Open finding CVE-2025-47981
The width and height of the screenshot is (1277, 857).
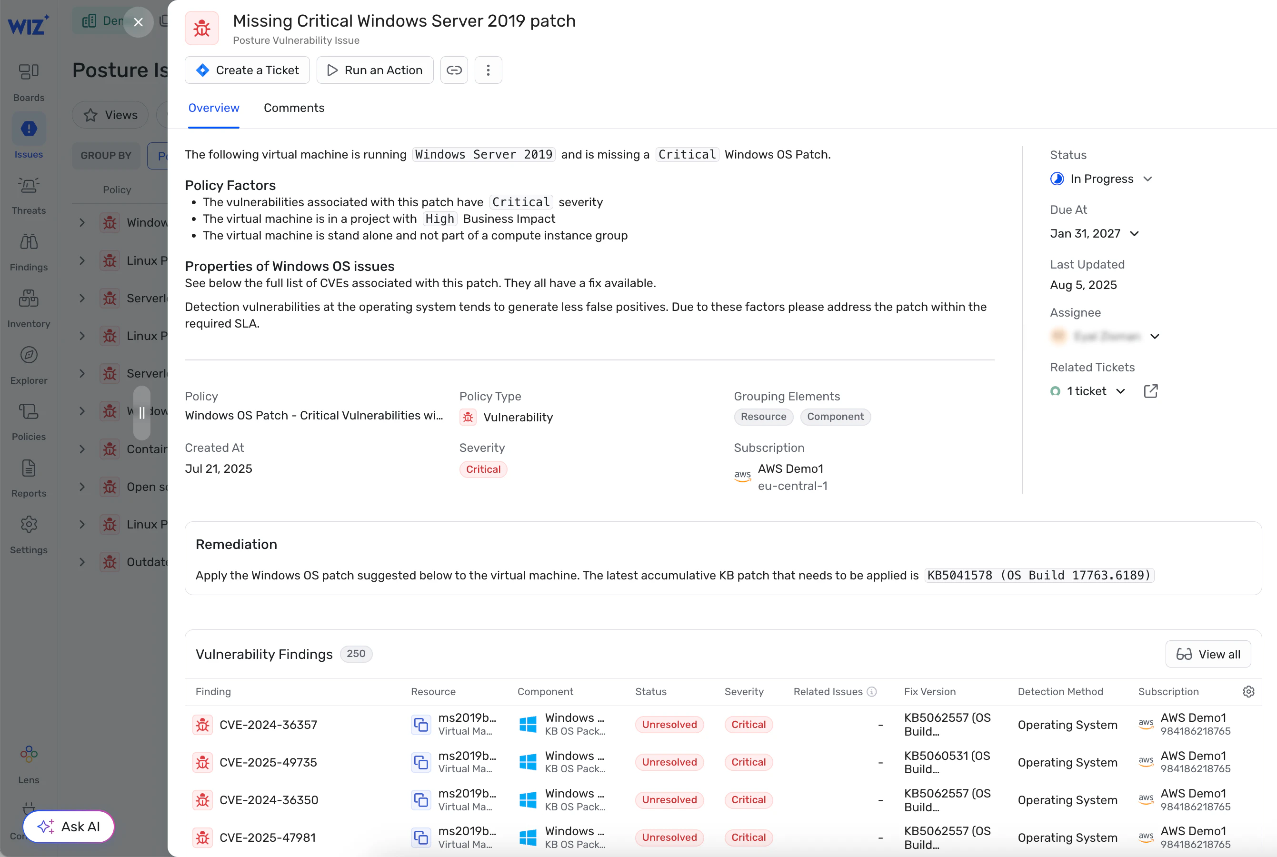coord(268,837)
